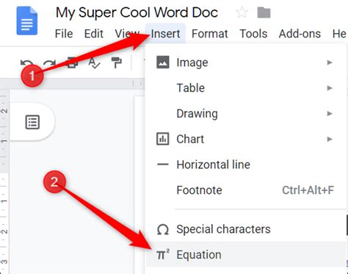Open the move to folder icon
Screen dimensions: 348x274
[x=264, y=12]
